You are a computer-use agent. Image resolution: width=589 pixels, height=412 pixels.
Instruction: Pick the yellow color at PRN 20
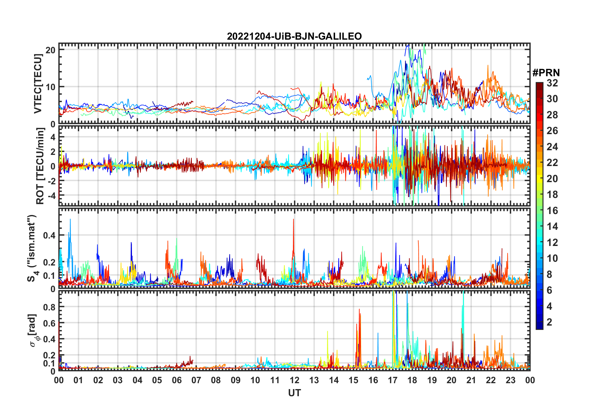539,179
